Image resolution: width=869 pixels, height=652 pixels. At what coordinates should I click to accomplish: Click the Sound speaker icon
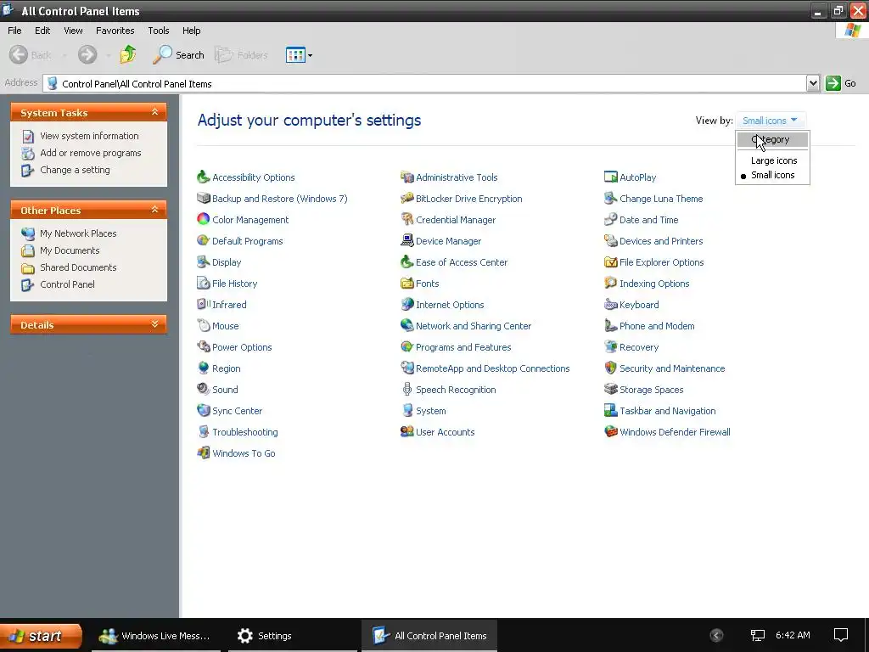(204, 389)
